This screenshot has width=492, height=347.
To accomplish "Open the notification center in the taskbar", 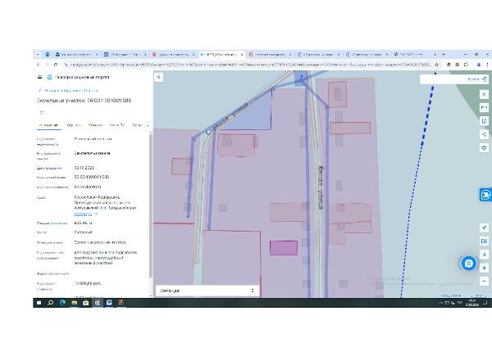I will 485,303.
